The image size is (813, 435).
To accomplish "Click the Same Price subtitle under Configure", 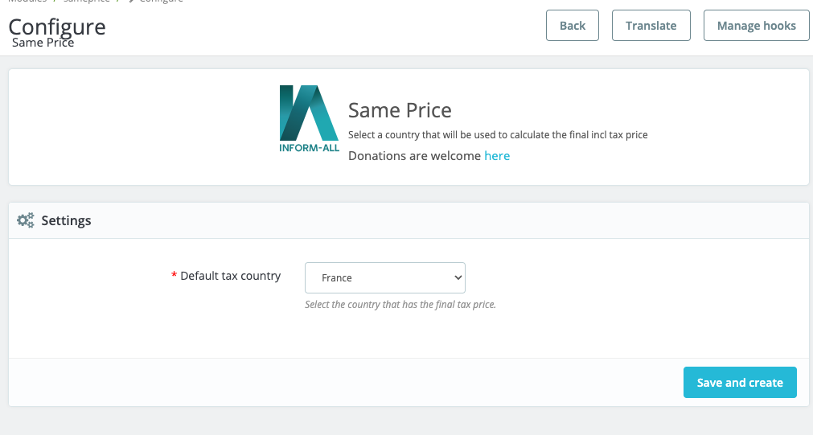I will 43,43.
